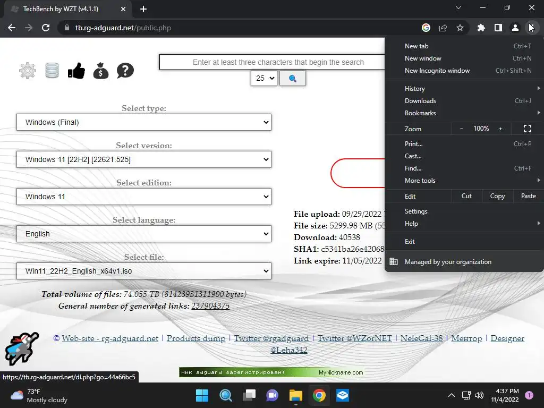The width and height of the screenshot is (544, 408).
Task: Expand the History submenu
Action: tap(464, 89)
